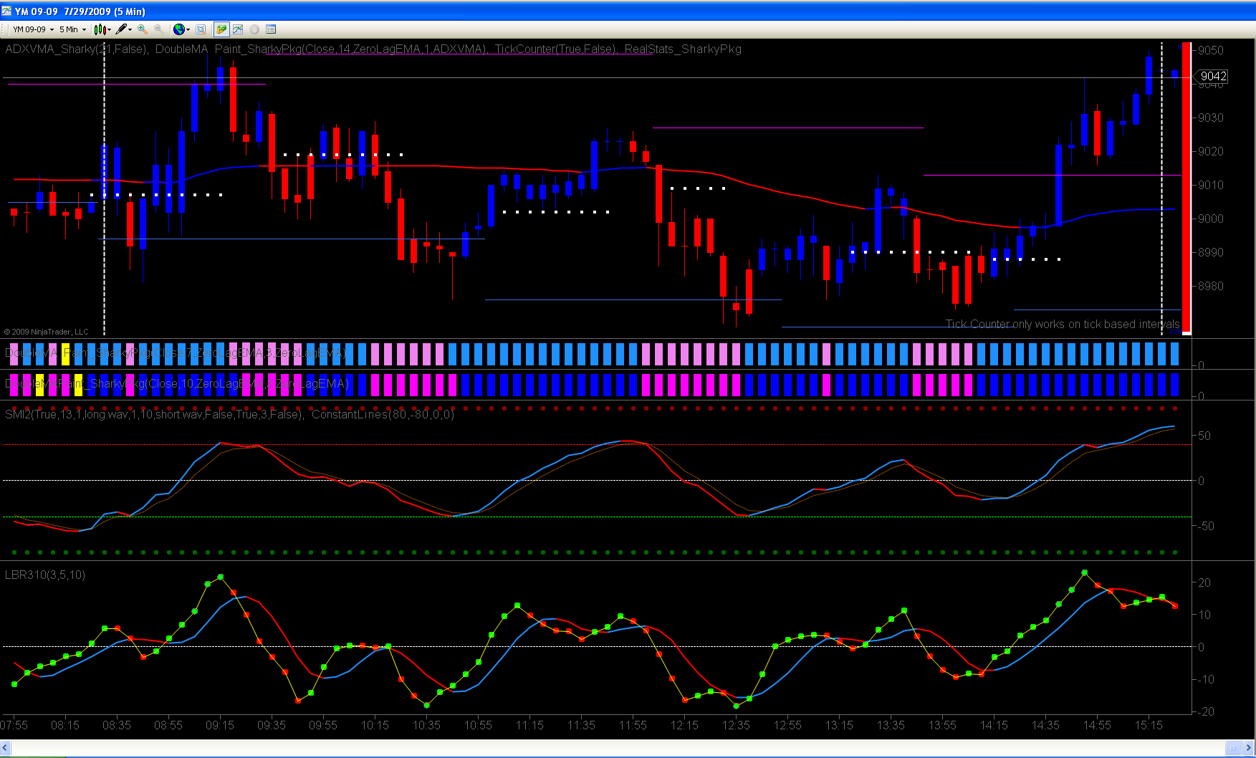This screenshot has height=758, width=1256.
Task: Open the YM 09-09 instrument dropdown
Action: tap(33, 29)
